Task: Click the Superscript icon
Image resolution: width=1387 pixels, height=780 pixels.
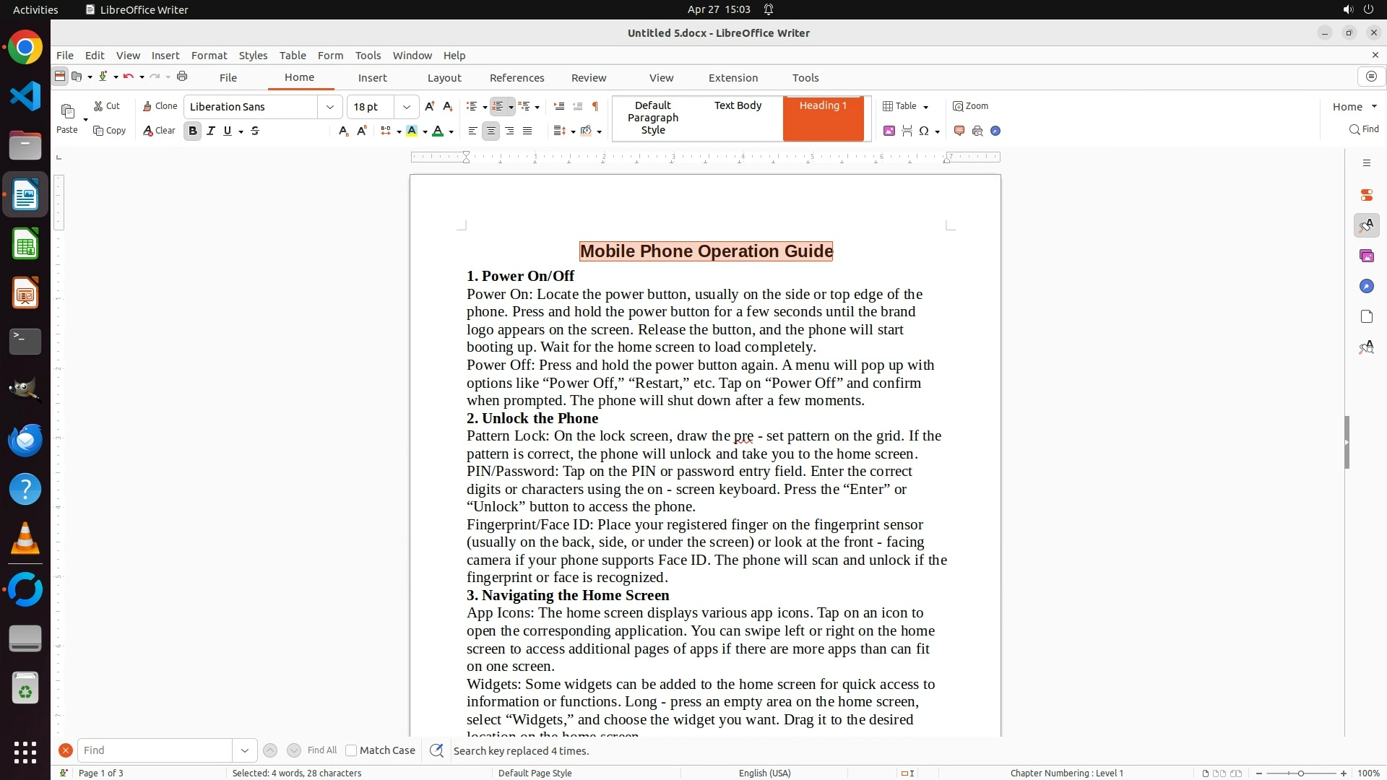Action: point(362,131)
